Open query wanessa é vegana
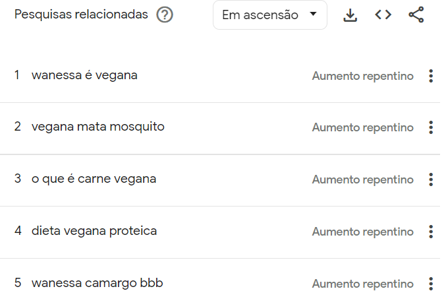This screenshot has height=291, width=446. click(x=84, y=75)
